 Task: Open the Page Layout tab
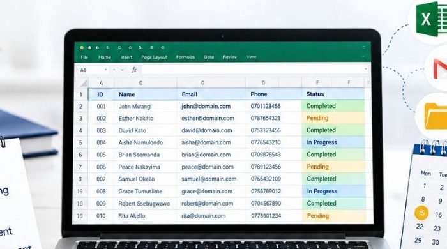point(154,57)
